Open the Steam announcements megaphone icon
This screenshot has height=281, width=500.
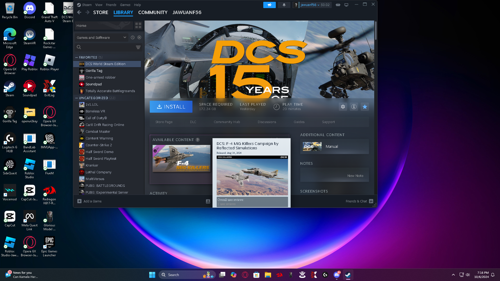pyautogui.click(x=269, y=5)
